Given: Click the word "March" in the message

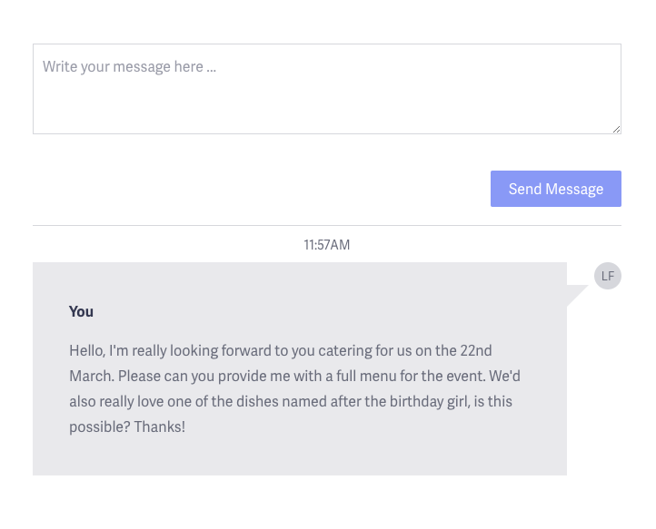Looking at the screenshot, I should click(x=90, y=376).
